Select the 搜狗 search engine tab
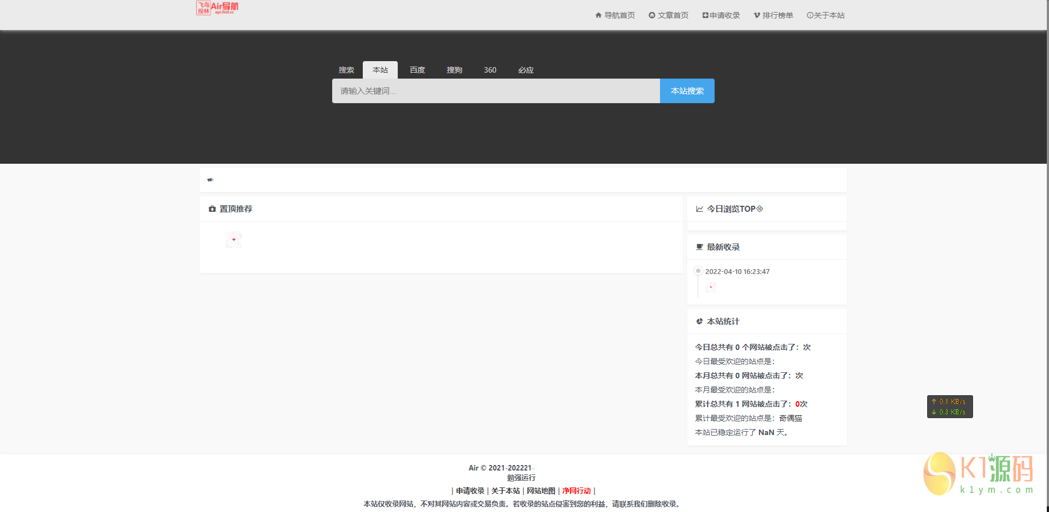 tap(455, 70)
